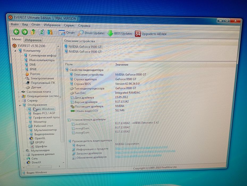Viewport: 247px width, 186px height.
Task: Select EVEREST v5.50.2100 root node
Action: 31,46
